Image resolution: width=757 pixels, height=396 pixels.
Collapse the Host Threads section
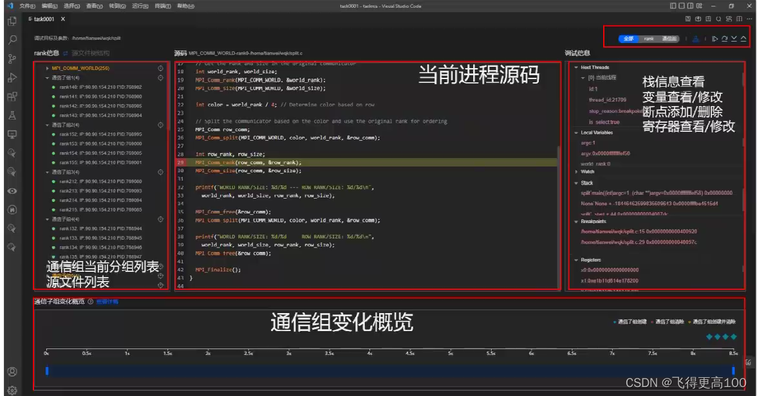click(x=576, y=67)
